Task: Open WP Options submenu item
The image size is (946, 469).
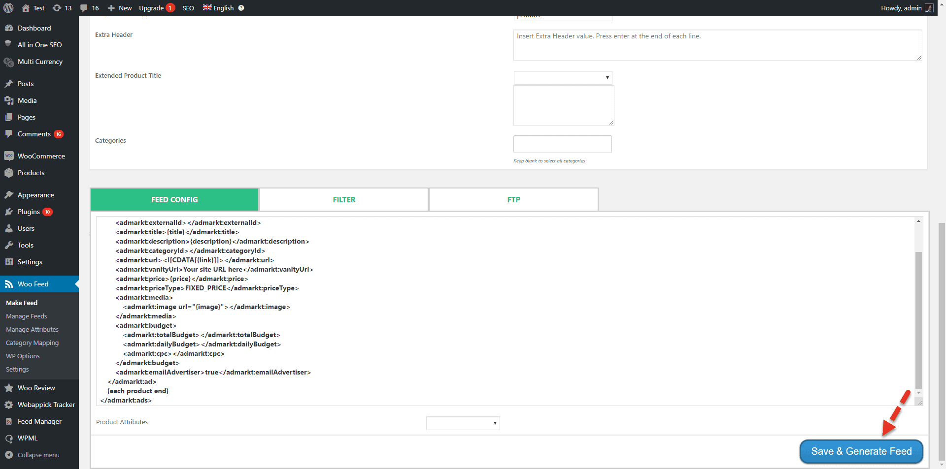Action: coord(23,356)
